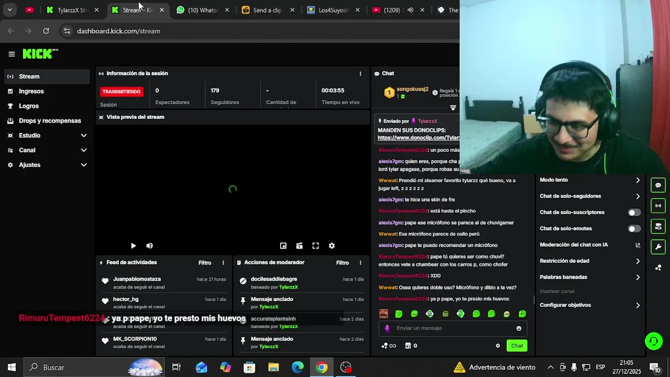Open the browser tab search dropdown arrow

[9, 10]
